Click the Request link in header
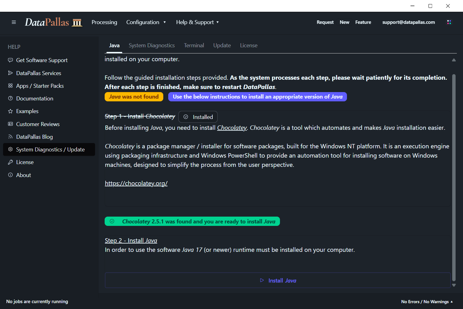The height and width of the screenshot is (309, 463). point(325,22)
